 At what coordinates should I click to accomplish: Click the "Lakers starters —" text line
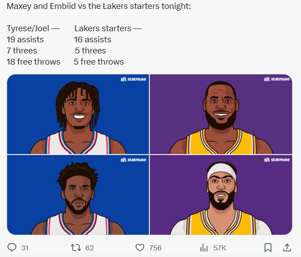point(108,29)
